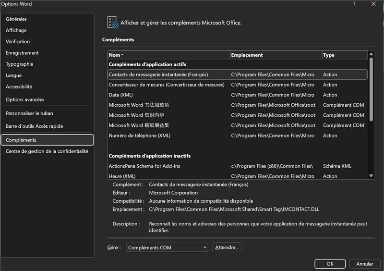Click the help question mark icon
The image size is (384, 271).
click(x=354, y=4)
